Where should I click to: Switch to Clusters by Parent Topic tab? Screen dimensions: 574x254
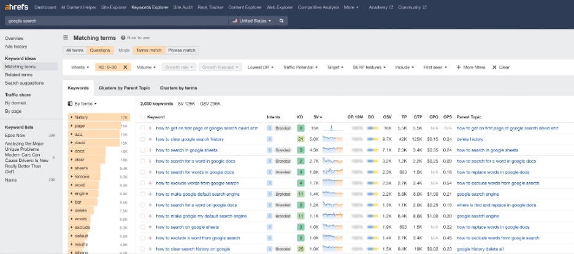point(124,88)
